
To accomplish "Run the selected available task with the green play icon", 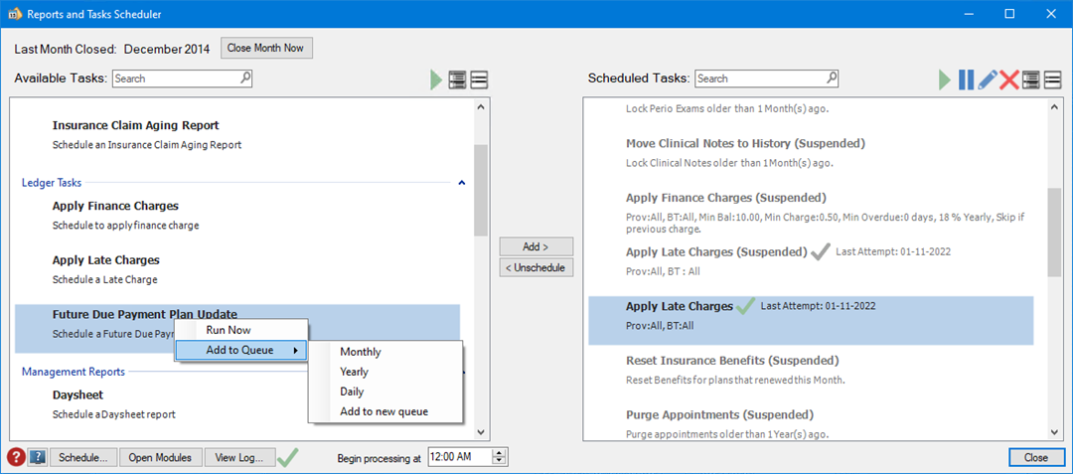I will 436,80.
